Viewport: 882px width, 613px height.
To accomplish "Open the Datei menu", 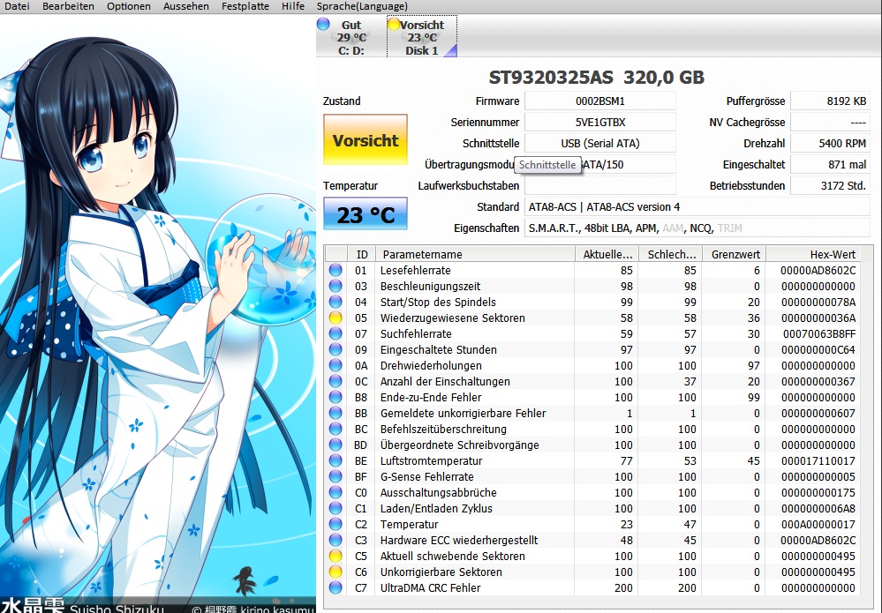I will point(17,6).
